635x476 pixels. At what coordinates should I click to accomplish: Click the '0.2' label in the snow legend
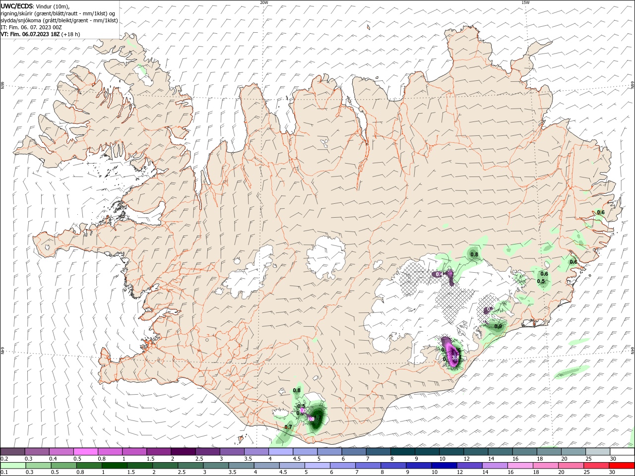(x=4, y=459)
